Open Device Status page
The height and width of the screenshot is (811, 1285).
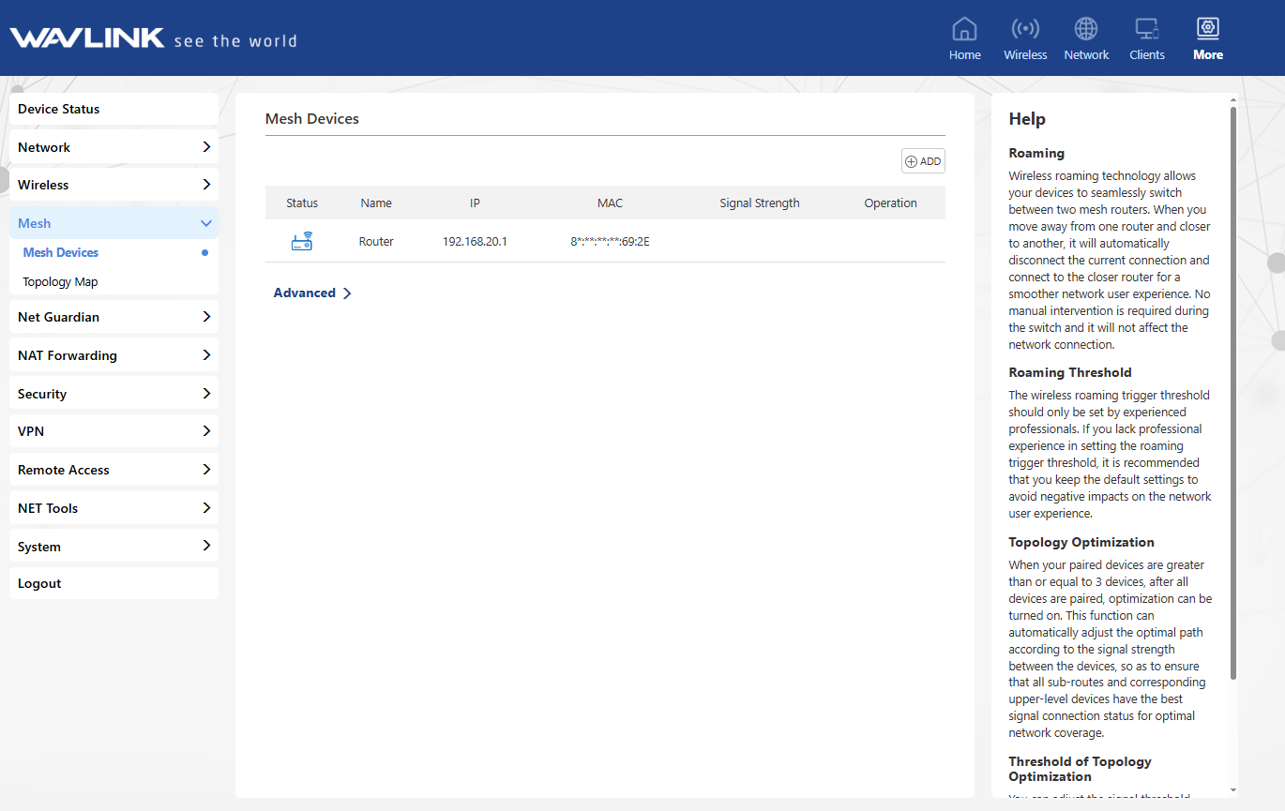tap(113, 109)
